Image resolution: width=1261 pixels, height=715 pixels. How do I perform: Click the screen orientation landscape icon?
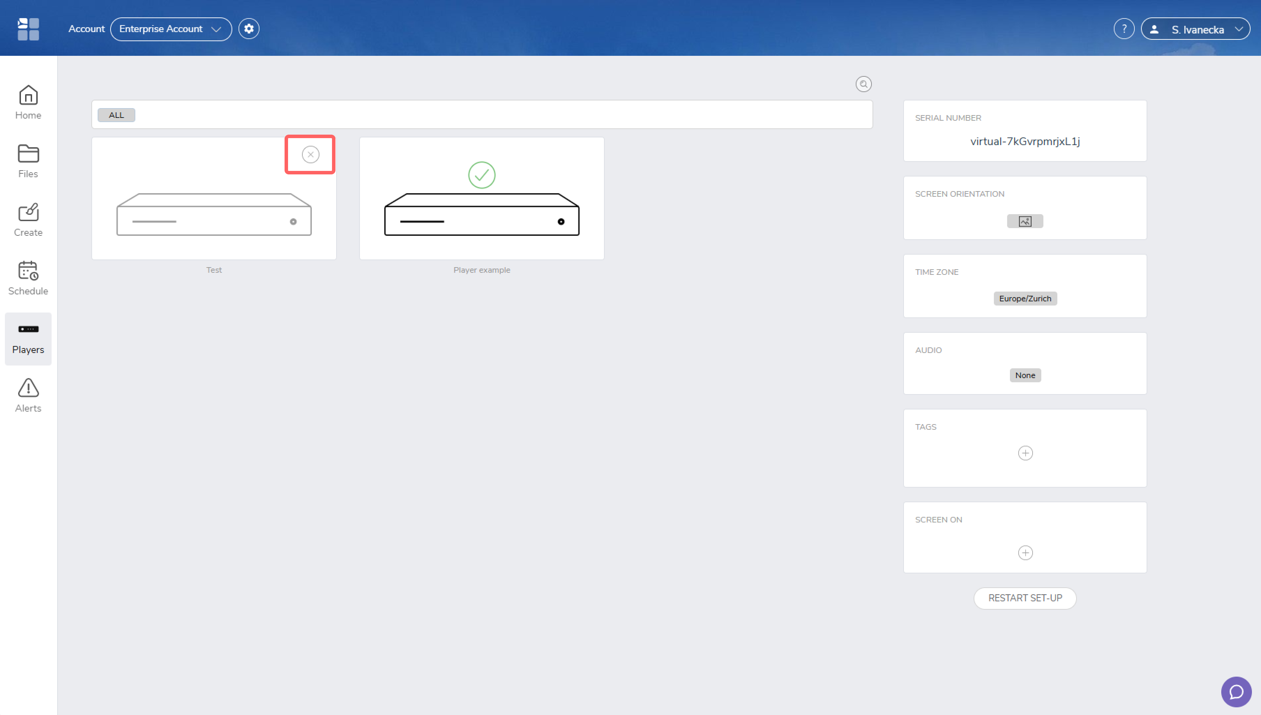coord(1025,221)
